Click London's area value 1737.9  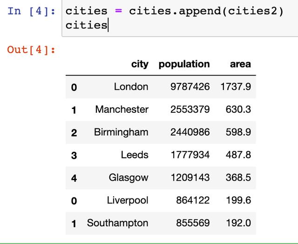point(236,87)
